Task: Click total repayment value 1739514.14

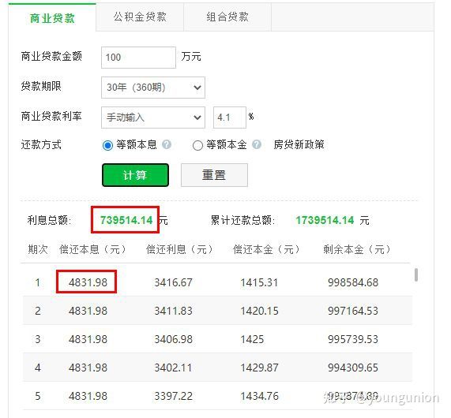Action: click(x=325, y=220)
